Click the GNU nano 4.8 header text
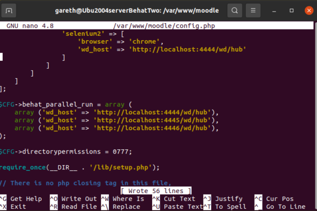 [x=30, y=26]
